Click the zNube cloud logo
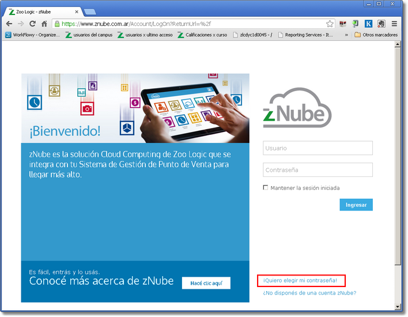408x317 pixels. point(297,107)
